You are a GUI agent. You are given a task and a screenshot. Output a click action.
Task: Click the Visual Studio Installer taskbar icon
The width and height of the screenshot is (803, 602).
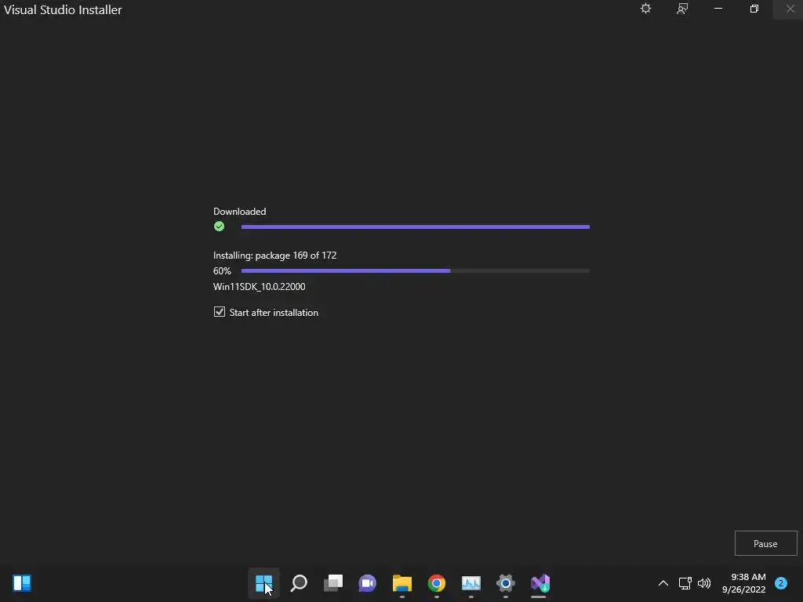(540, 583)
